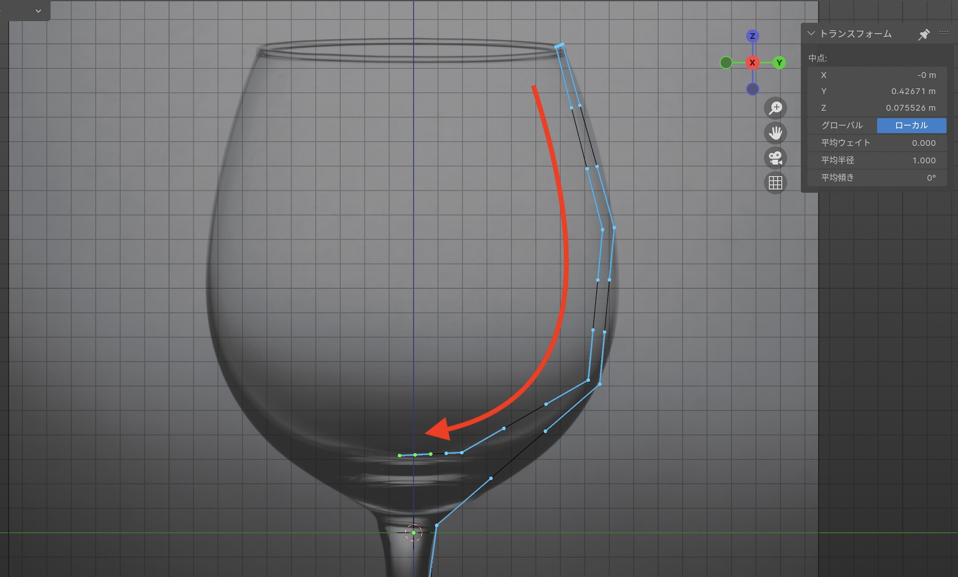The image size is (958, 577).
Task: Click the negative Y gizmo circle
Action: (726, 63)
